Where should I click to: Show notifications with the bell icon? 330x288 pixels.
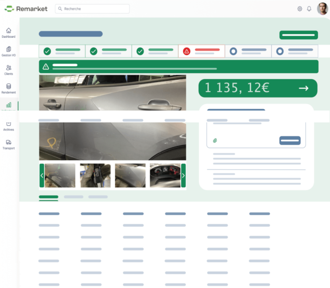click(x=309, y=9)
